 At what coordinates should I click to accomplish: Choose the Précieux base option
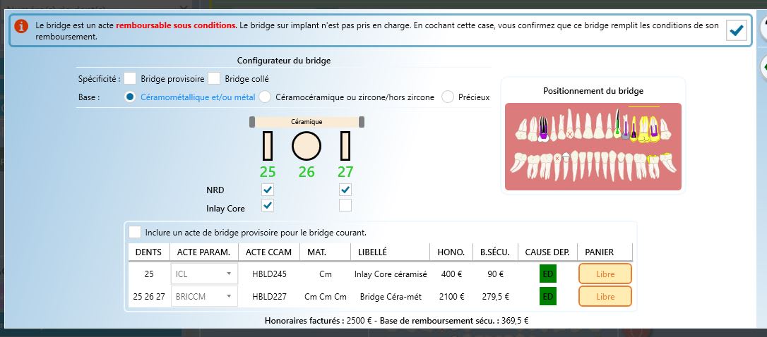pos(448,97)
